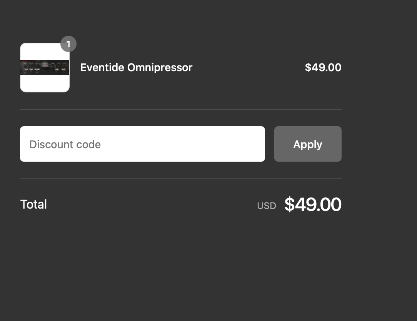Click the word Eventide in product title

[102, 67]
